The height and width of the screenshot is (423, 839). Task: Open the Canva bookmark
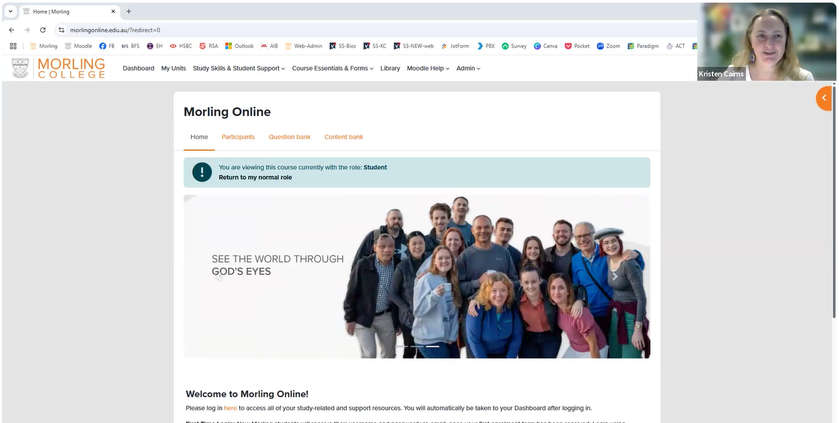(x=546, y=46)
